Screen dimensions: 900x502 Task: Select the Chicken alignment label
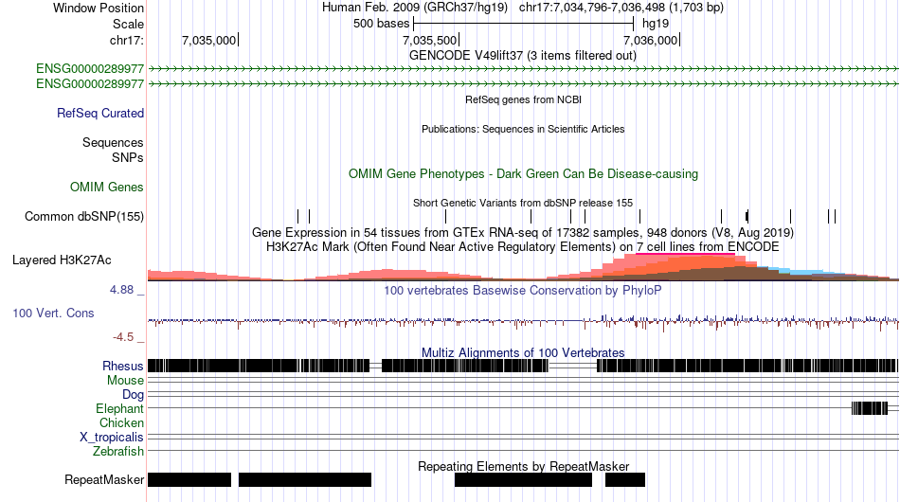pyautogui.click(x=121, y=422)
